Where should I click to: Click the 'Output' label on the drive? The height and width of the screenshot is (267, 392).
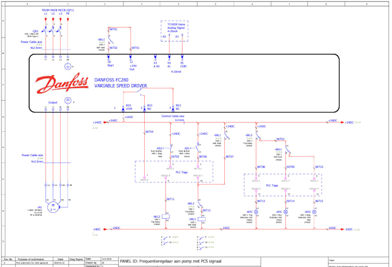(53, 102)
